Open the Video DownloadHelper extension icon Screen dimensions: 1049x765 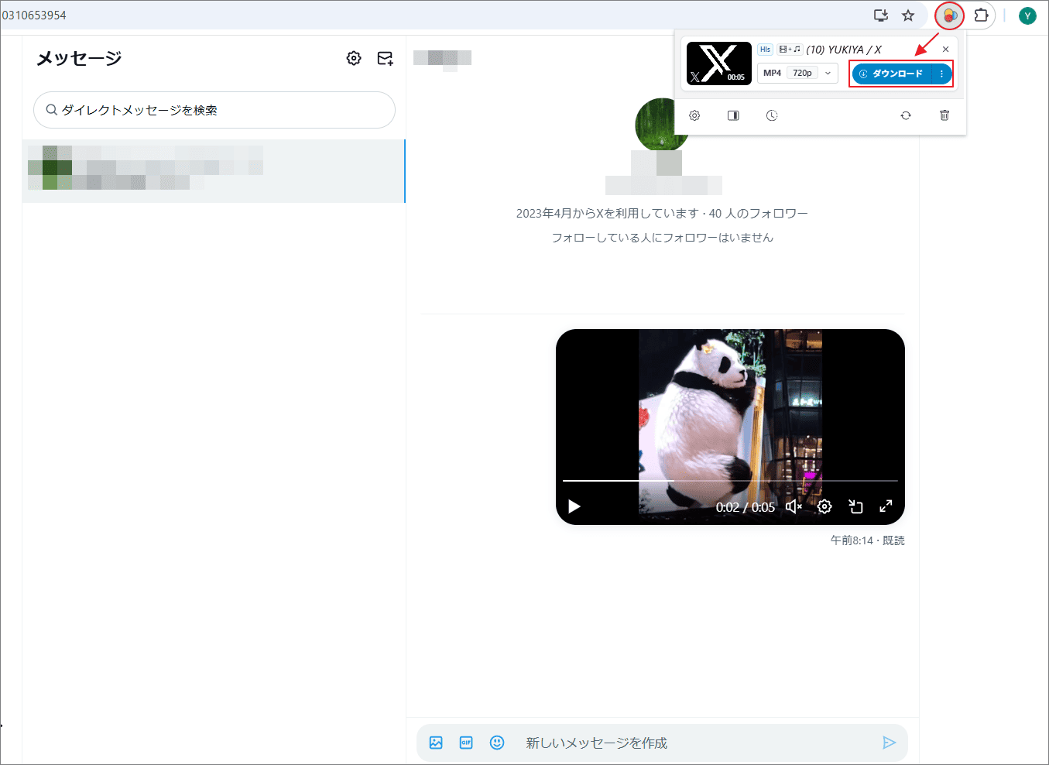point(950,15)
